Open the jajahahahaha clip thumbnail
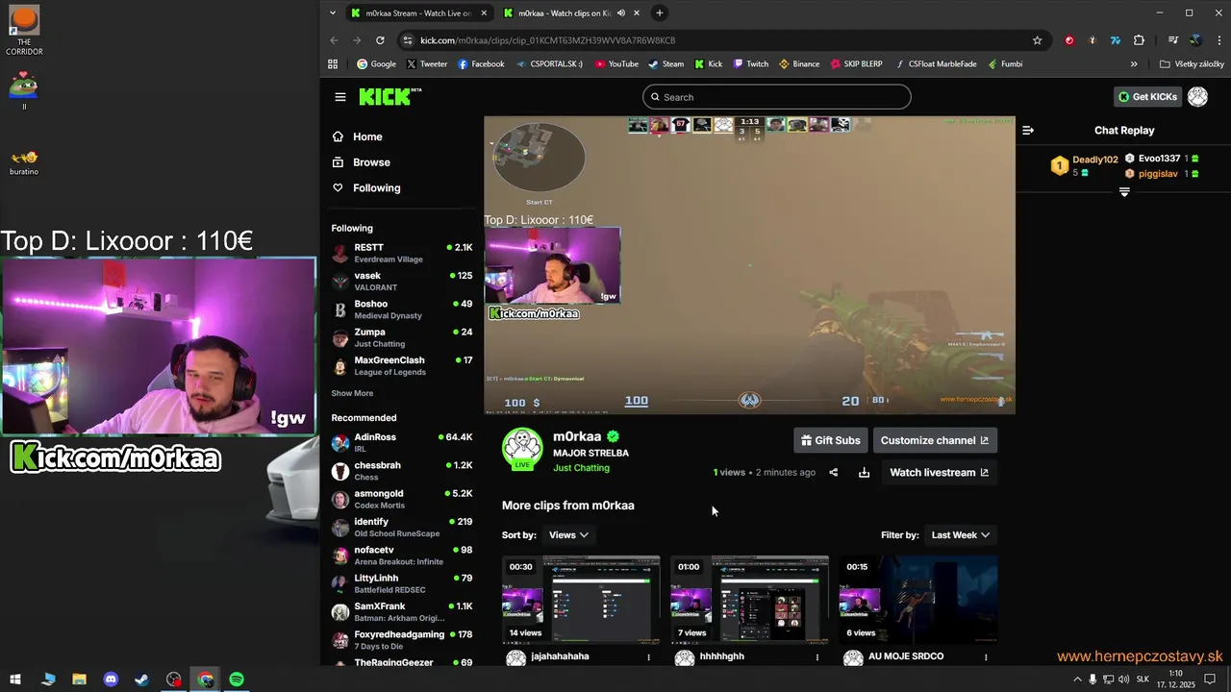Image resolution: width=1231 pixels, height=692 pixels. pos(581,600)
